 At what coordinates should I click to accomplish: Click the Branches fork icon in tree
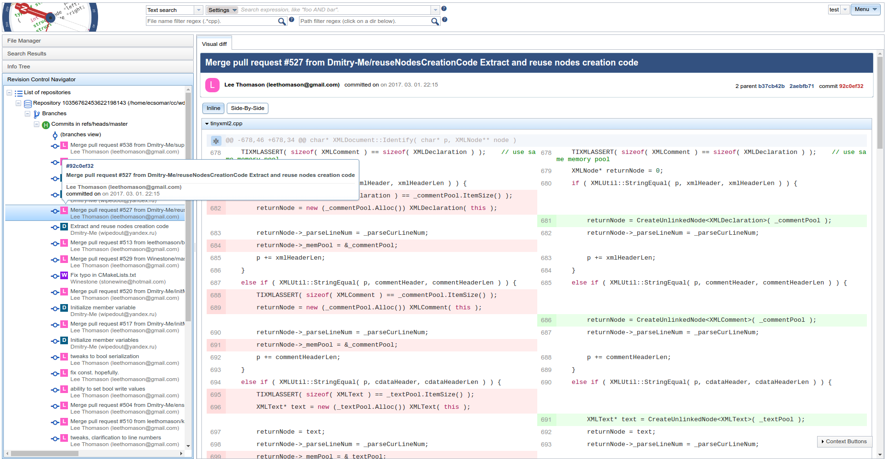pyautogui.click(x=36, y=114)
